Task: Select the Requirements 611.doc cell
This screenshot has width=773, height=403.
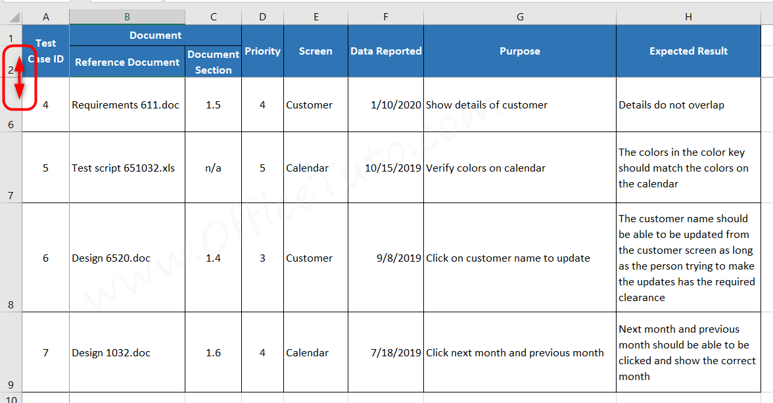Action: [128, 105]
